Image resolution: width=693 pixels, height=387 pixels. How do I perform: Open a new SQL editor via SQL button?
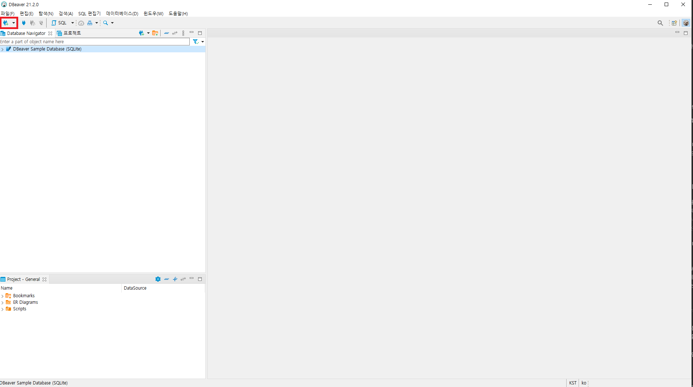click(59, 23)
